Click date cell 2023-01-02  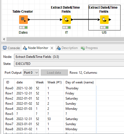(24, 129)
